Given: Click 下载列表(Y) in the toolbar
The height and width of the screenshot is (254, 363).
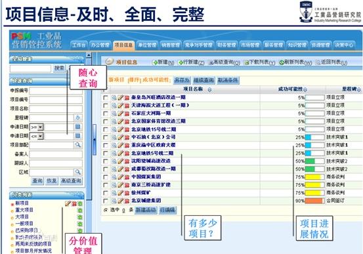Looking at the screenshot, I should (x=260, y=62).
